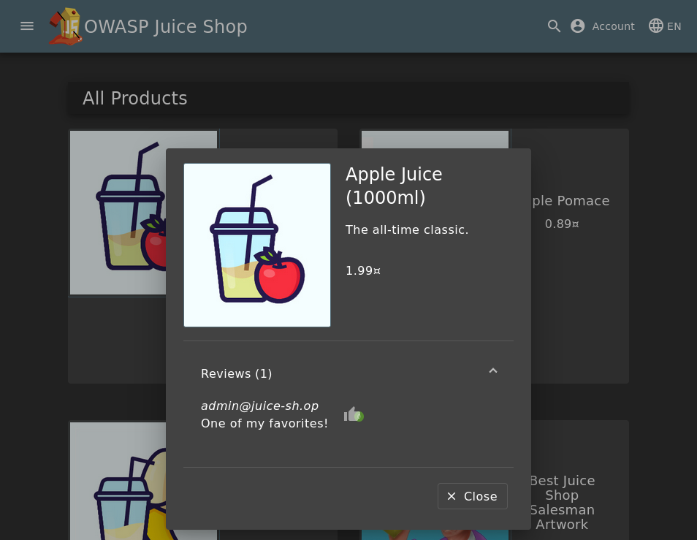Click the Reviews (1) header label
Image resolution: width=697 pixels, height=540 pixels.
click(237, 374)
